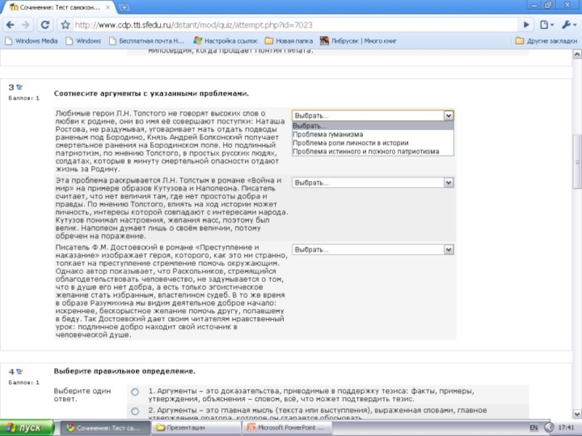Click the 'пуск' Start button
Screen dimensions: 582x436
pos(26,427)
